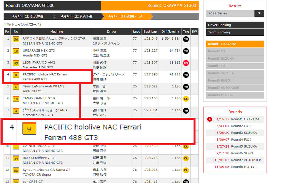This screenshot has width=302, height=183.
Task: Click the YH tire icon for UPGARAGE NSX GT3
Action: [186, 51]
